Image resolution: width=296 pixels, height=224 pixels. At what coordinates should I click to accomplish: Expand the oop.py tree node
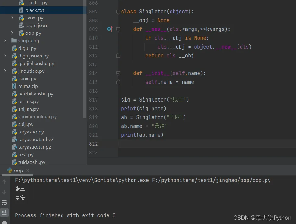[x=12, y=33]
